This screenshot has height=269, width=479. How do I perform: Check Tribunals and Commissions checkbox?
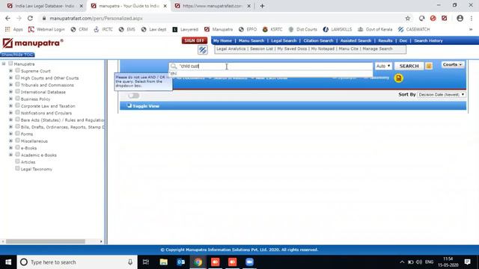(18, 84)
